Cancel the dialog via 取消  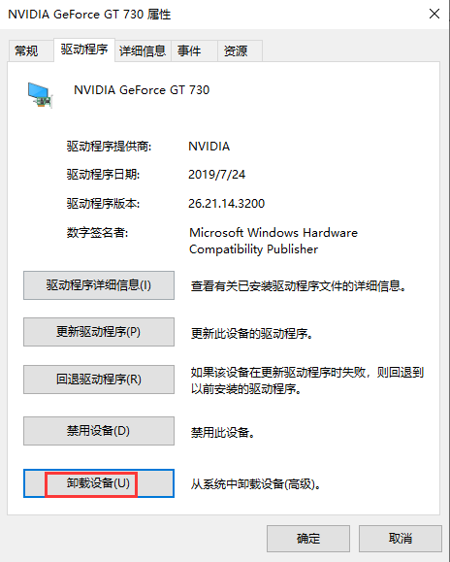click(401, 539)
